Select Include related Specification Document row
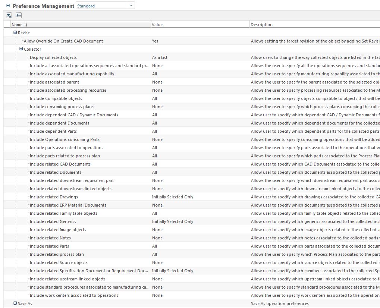380x308 pixels. [x=89, y=271]
